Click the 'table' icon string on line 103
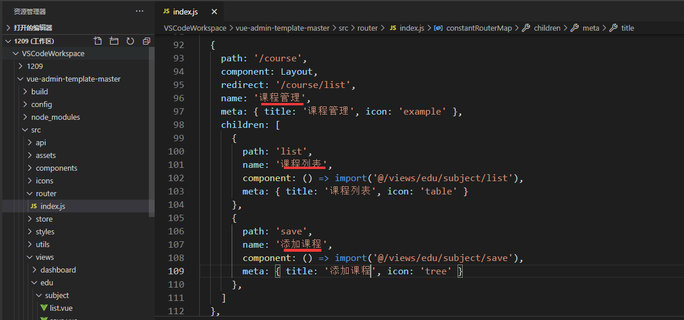 tap(439, 191)
